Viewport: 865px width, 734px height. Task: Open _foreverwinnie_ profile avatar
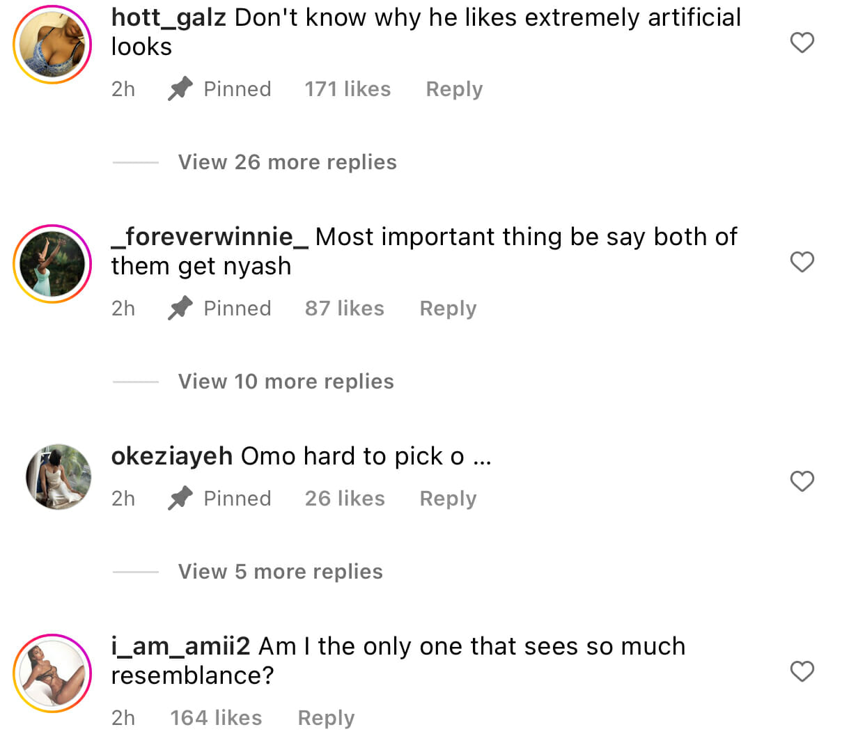click(53, 264)
